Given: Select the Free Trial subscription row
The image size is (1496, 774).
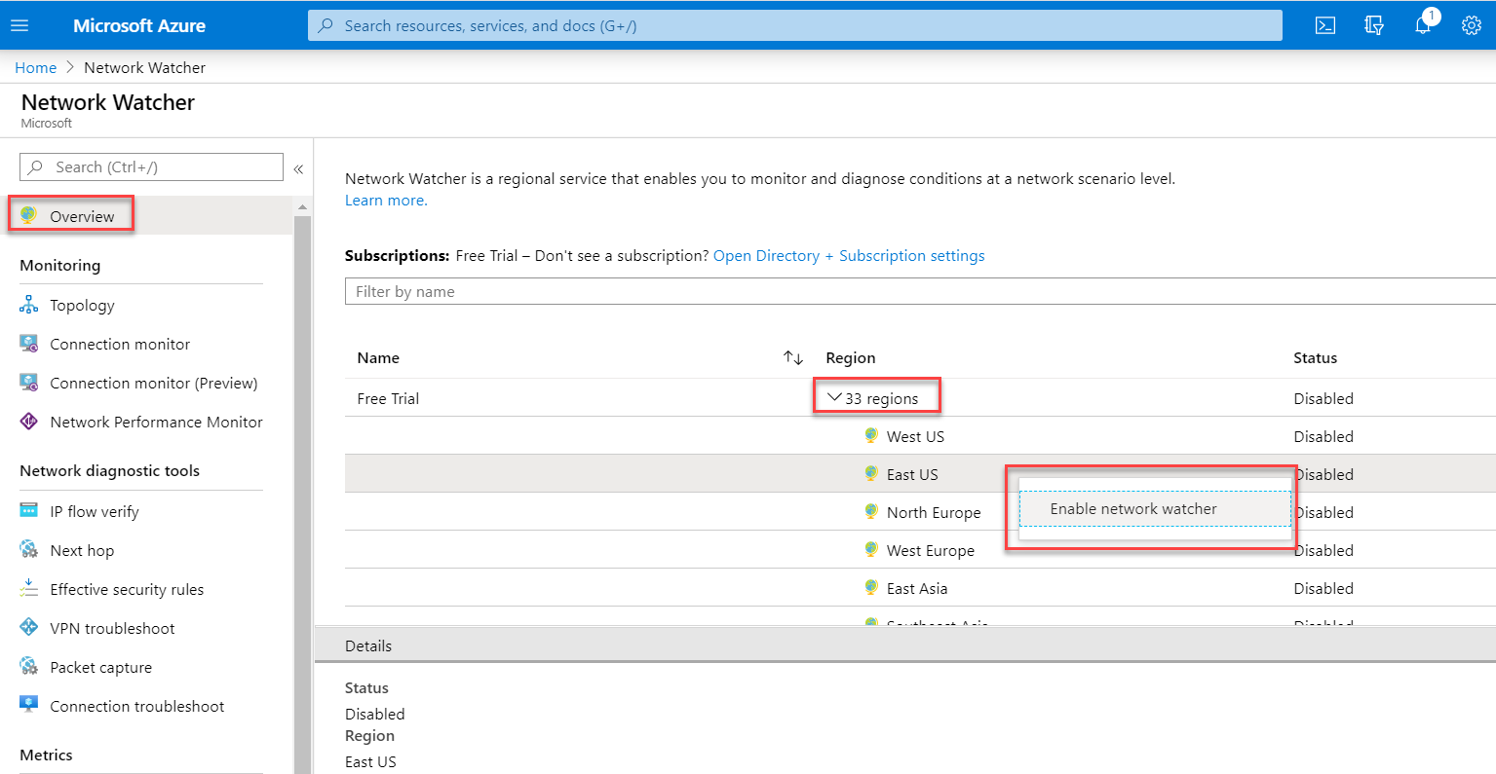Looking at the screenshot, I should point(920,398).
